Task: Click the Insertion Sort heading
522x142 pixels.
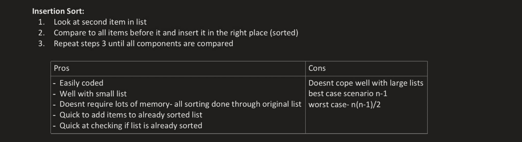Action: [58, 11]
